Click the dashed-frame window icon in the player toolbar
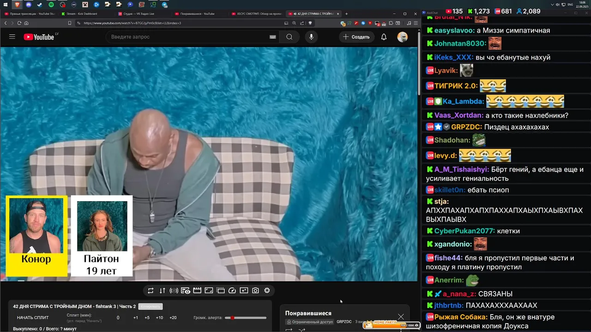This screenshot has height=332, width=591. click(221, 290)
